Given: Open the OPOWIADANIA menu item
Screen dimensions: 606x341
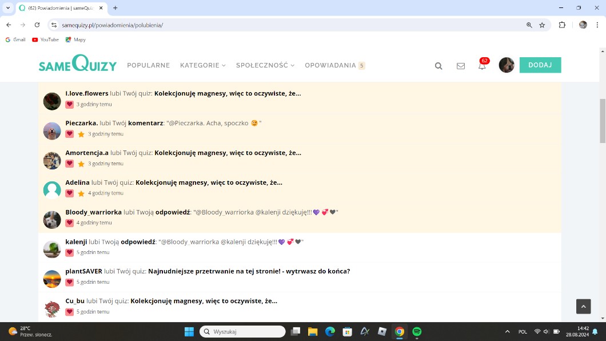Looking at the screenshot, I should (330, 65).
